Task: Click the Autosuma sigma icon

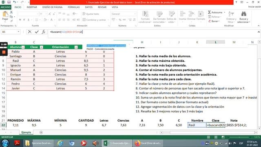Action: tap(209, 12)
